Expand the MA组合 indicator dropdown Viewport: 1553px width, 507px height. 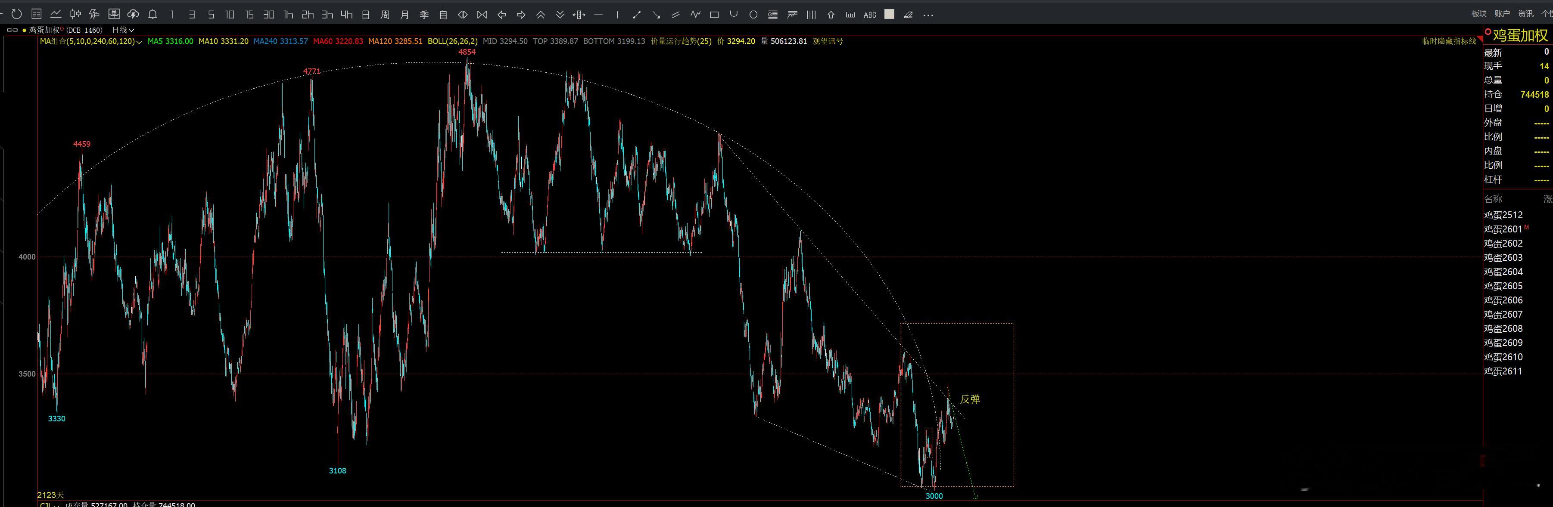click(x=139, y=42)
